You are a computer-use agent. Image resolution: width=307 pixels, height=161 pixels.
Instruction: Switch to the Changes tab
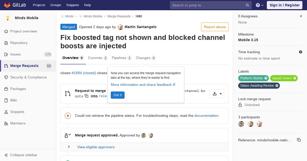(x=146, y=58)
